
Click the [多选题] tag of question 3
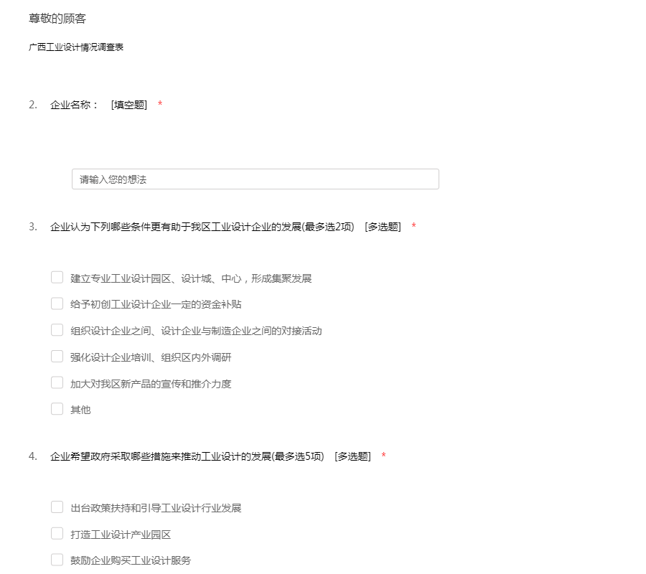383,227
